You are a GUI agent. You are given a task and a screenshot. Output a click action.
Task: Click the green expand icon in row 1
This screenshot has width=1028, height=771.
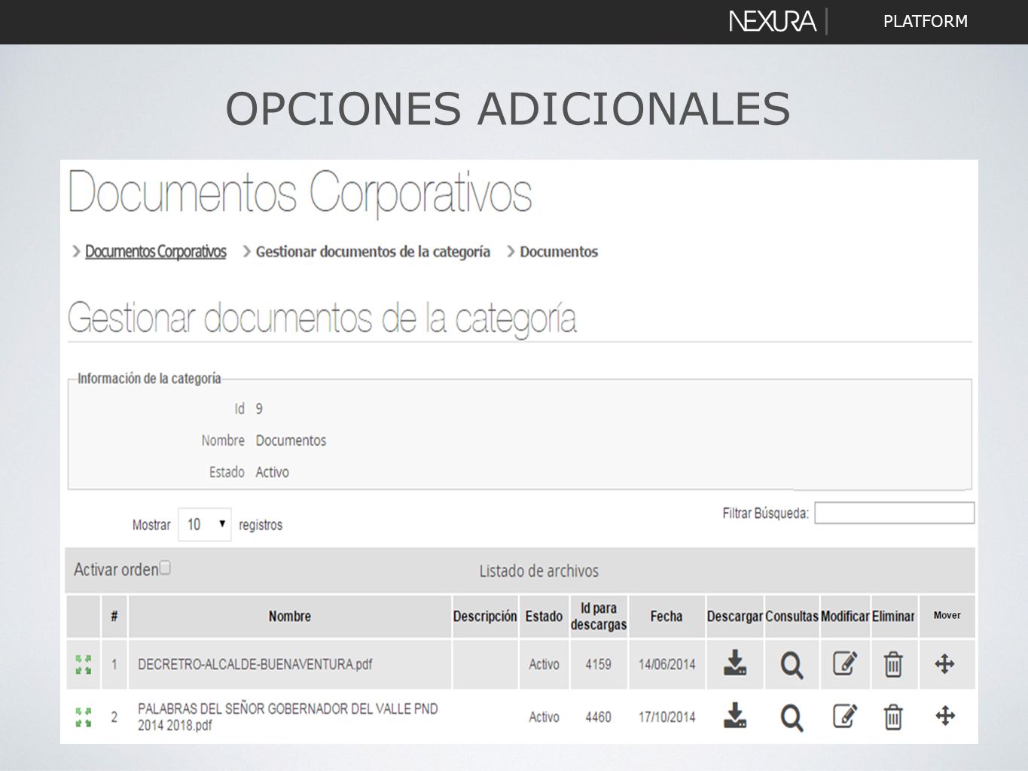pos(84,665)
